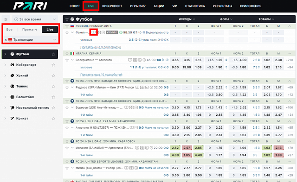The width and height of the screenshot is (297, 182).
Task: Open the Киберспорт top menu item
Action: coord(112,6)
